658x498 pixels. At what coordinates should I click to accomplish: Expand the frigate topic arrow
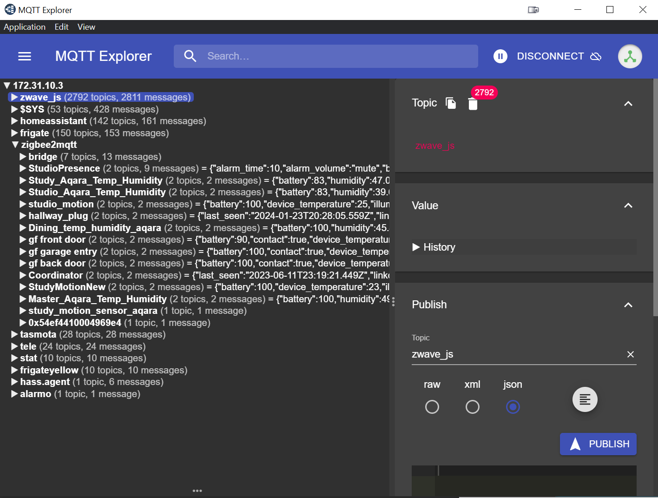15,133
